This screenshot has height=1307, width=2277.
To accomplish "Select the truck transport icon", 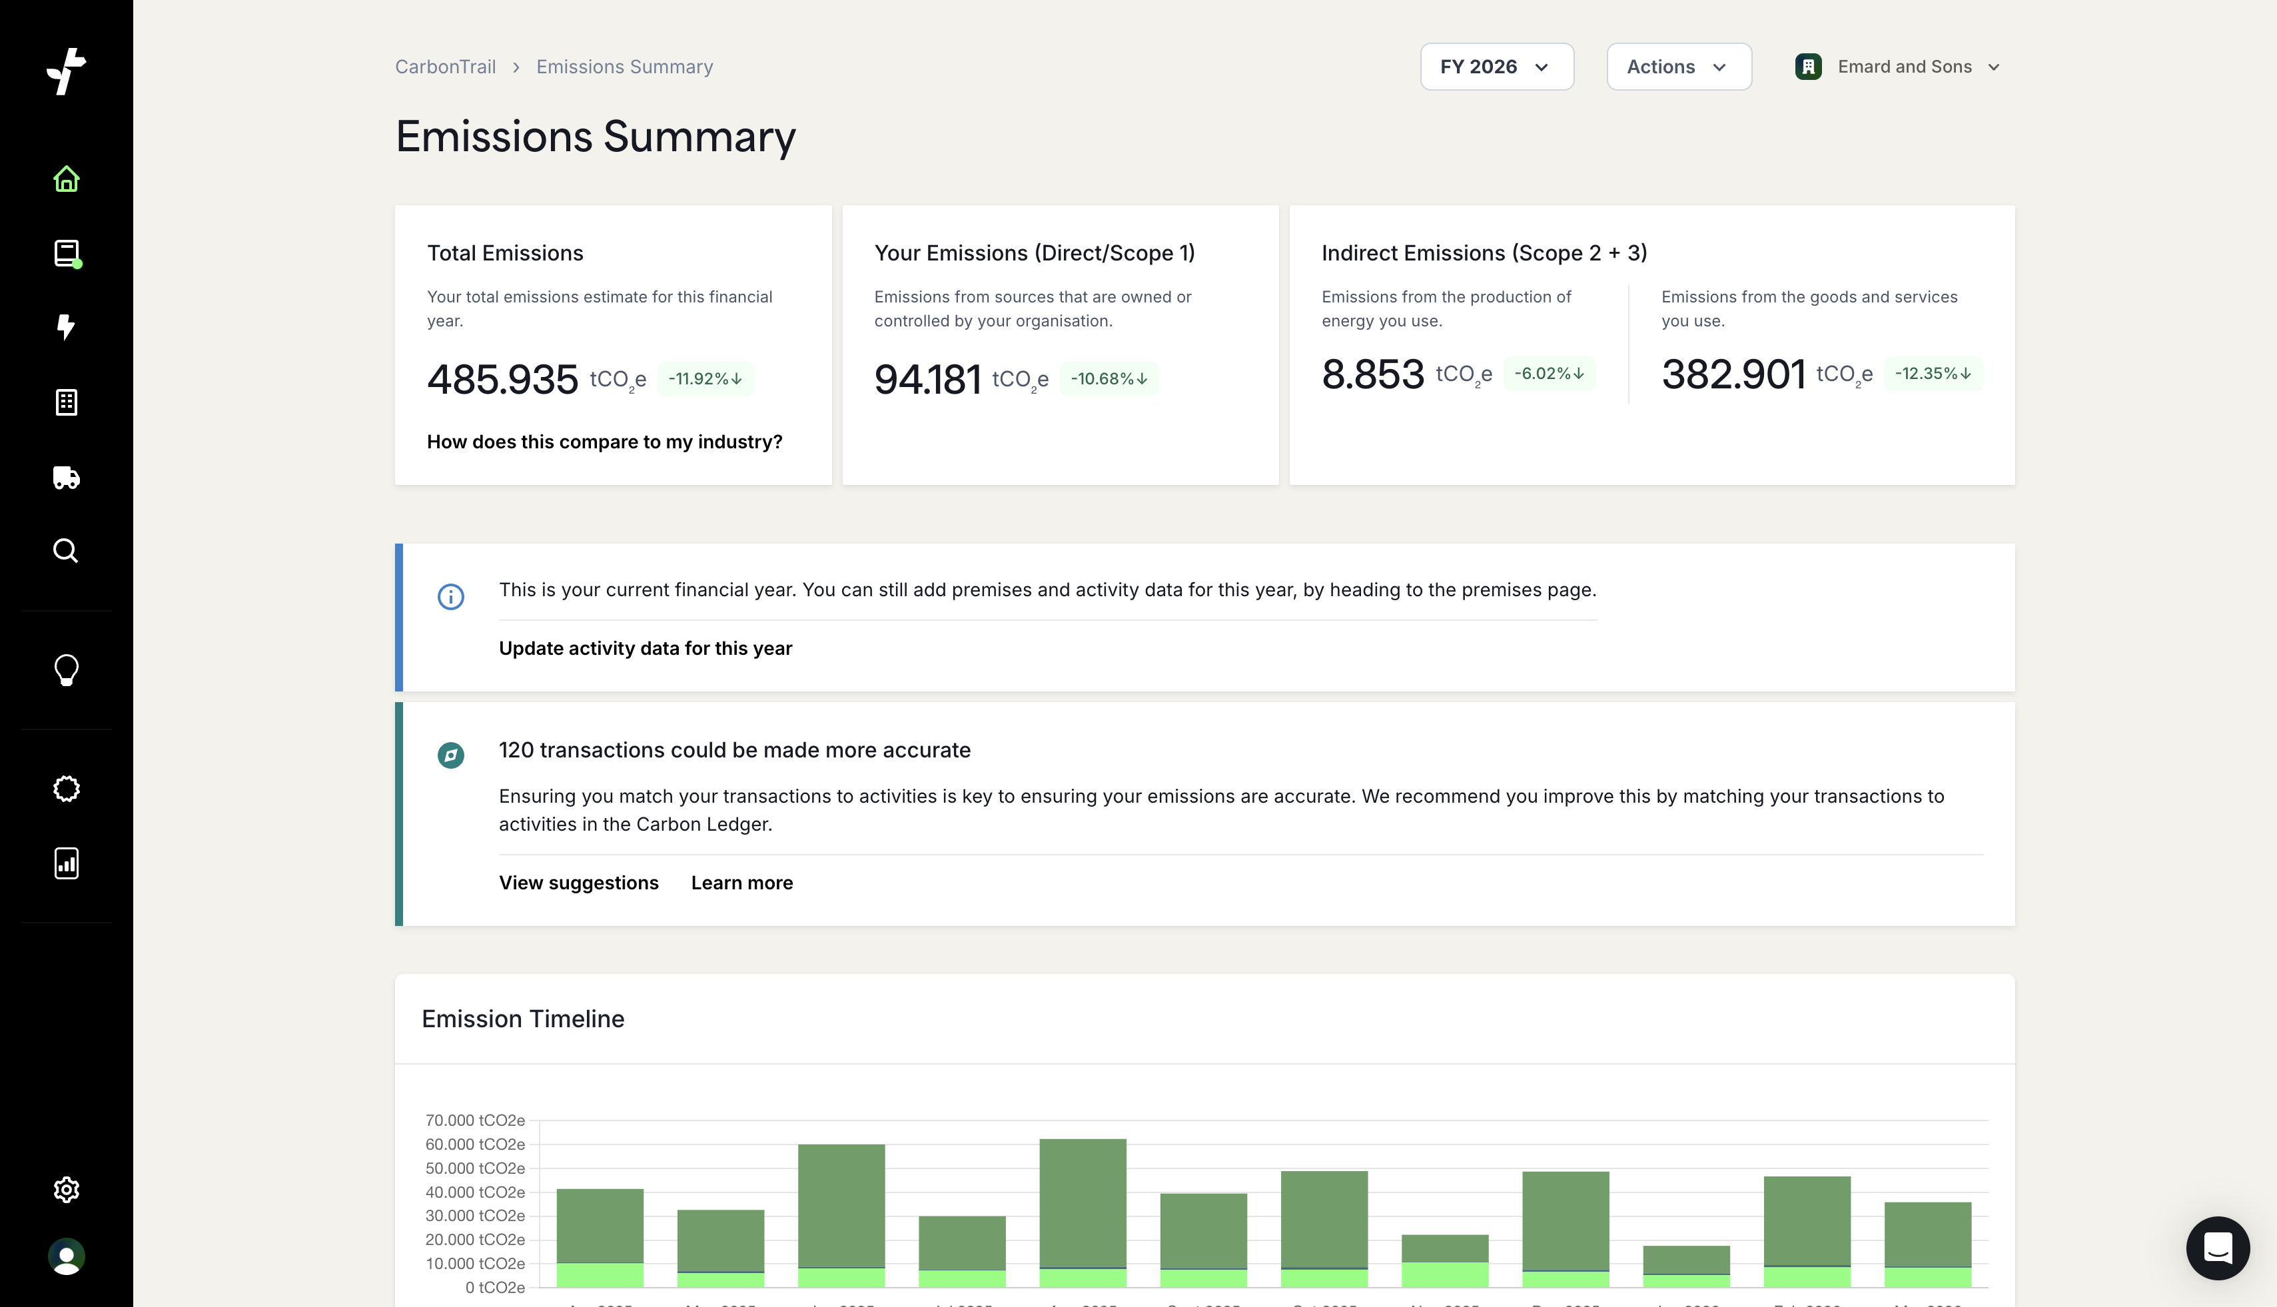I will [x=67, y=477].
